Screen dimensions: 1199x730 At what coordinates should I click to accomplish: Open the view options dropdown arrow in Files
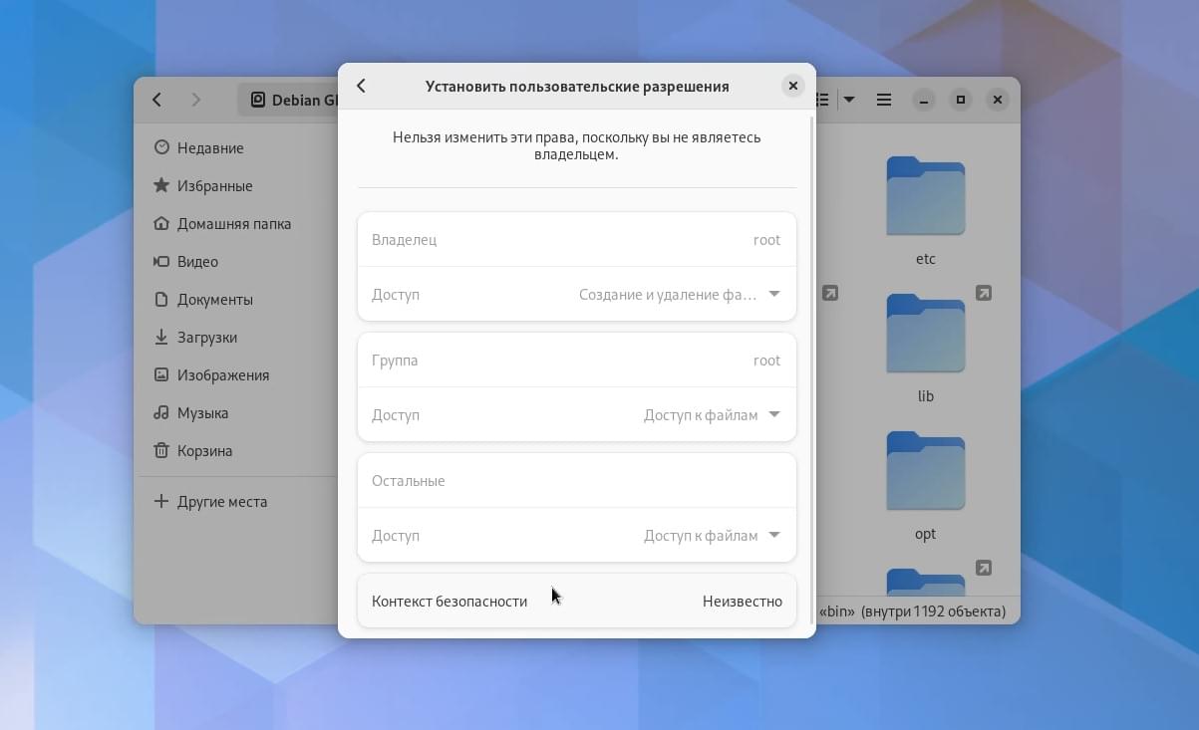pos(849,100)
